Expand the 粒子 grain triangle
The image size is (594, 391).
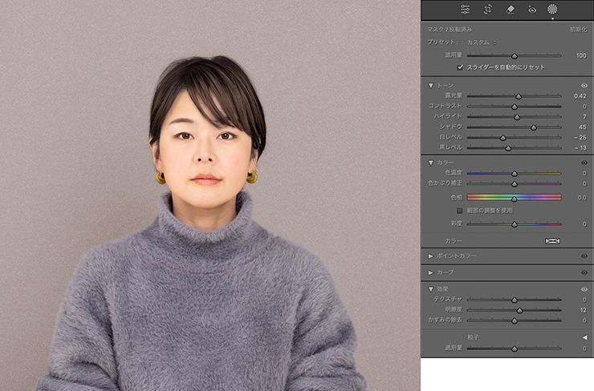[584, 337]
